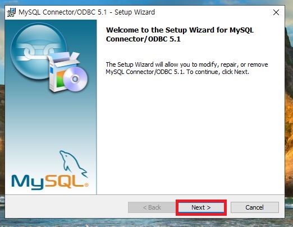
Task: Click the Next > button
Action: tap(201, 207)
